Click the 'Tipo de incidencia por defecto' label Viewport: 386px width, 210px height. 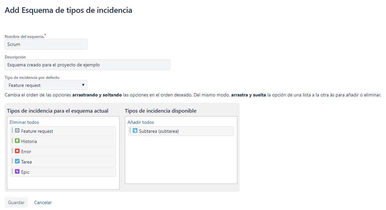coord(32,77)
